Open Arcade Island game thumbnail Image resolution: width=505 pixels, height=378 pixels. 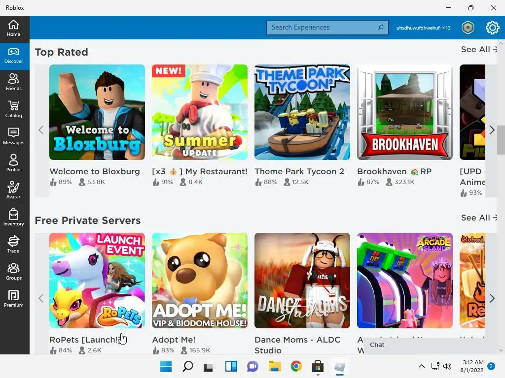(405, 281)
